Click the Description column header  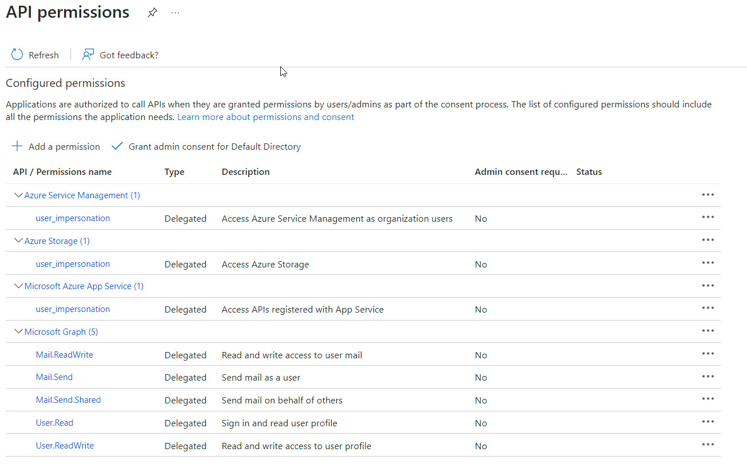coord(246,172)
